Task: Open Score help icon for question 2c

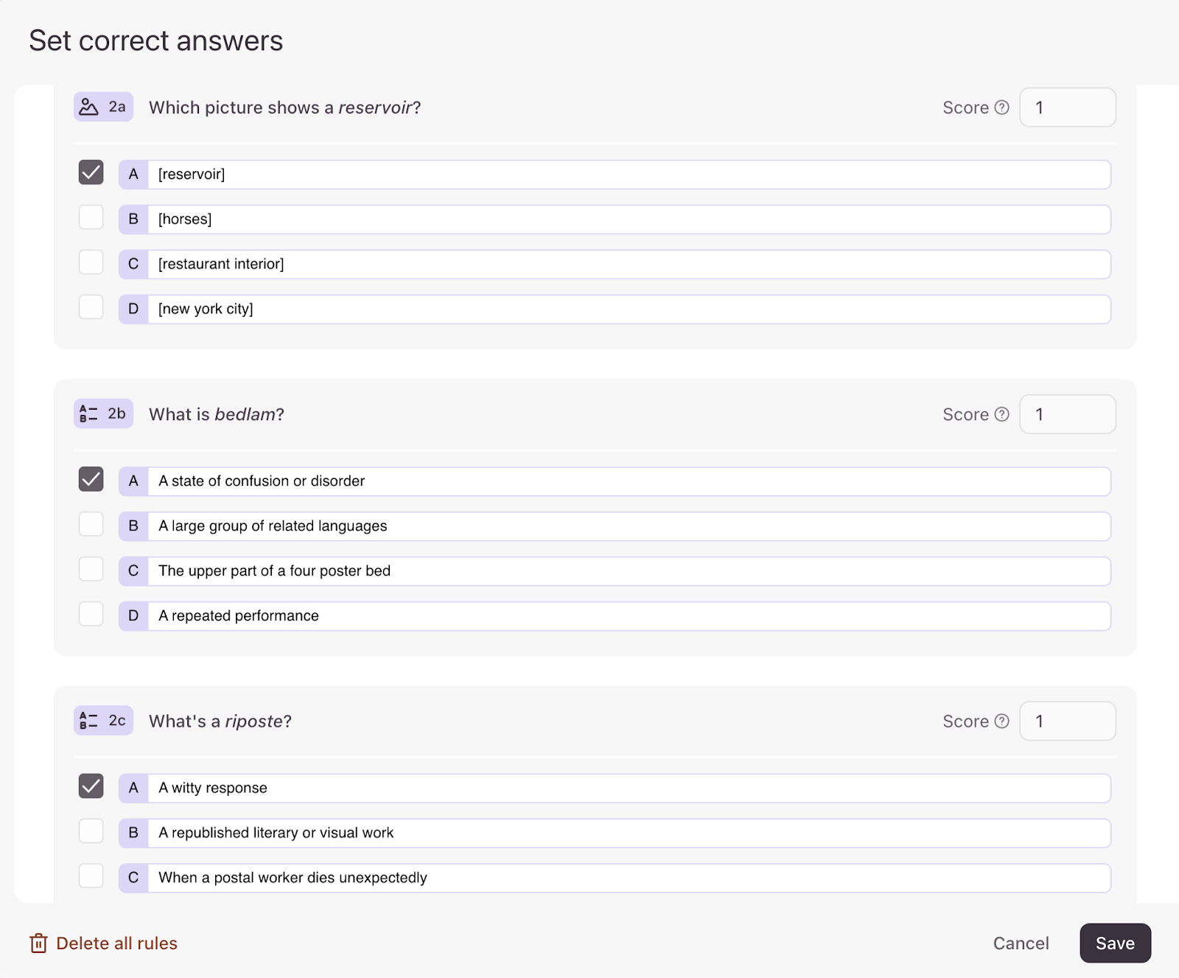Action: (1001, 721)
